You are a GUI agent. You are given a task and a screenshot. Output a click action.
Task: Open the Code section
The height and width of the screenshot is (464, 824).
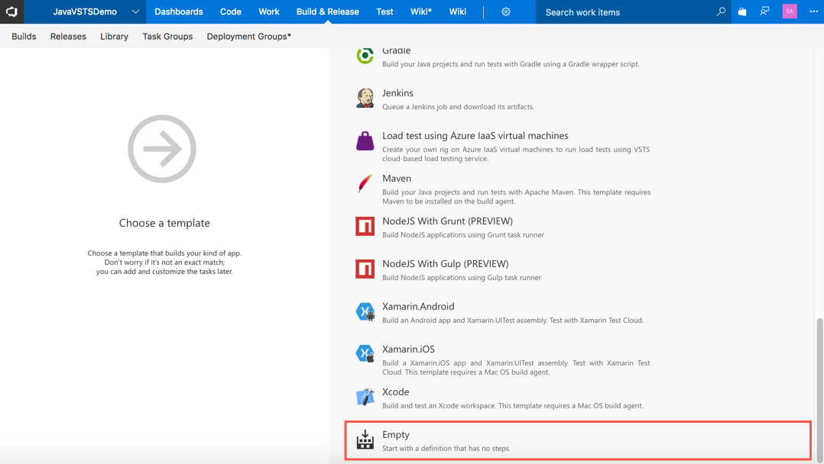(230, 11)
